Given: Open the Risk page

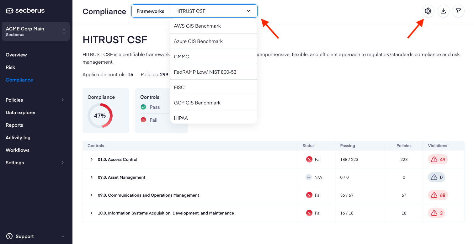Looking at the screenshot, I should pyautogui.click(x=10, y=67).
